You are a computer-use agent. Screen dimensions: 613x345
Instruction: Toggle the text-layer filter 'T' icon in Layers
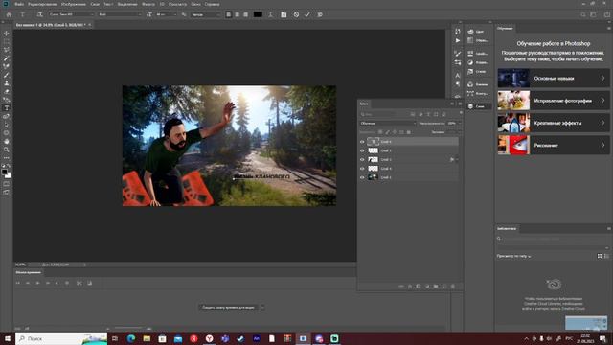428,114
